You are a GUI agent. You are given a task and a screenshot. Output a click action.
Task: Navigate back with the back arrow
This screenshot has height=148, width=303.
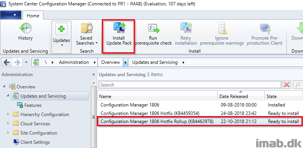pos(7,62)
